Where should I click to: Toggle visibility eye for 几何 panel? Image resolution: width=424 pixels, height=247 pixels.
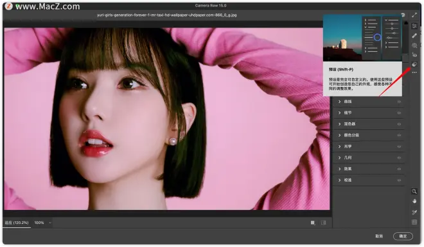399,157
